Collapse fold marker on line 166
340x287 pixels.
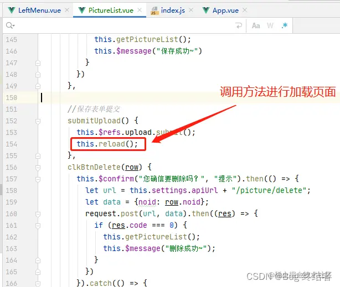point(38,284)
